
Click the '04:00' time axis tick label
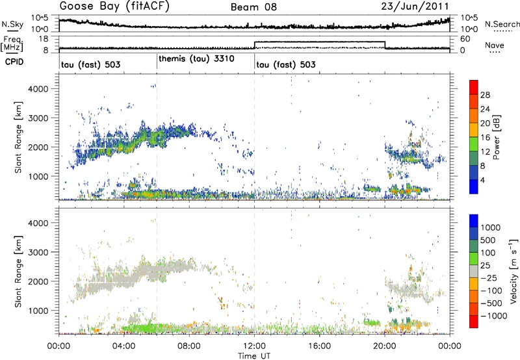(x=124, y=346)
